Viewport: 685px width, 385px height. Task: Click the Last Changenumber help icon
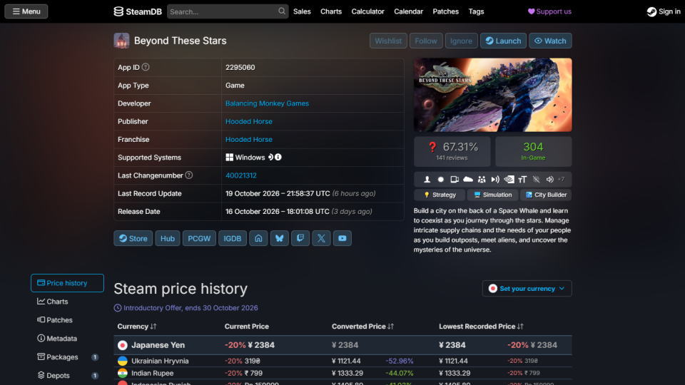(x=188, y=175)
